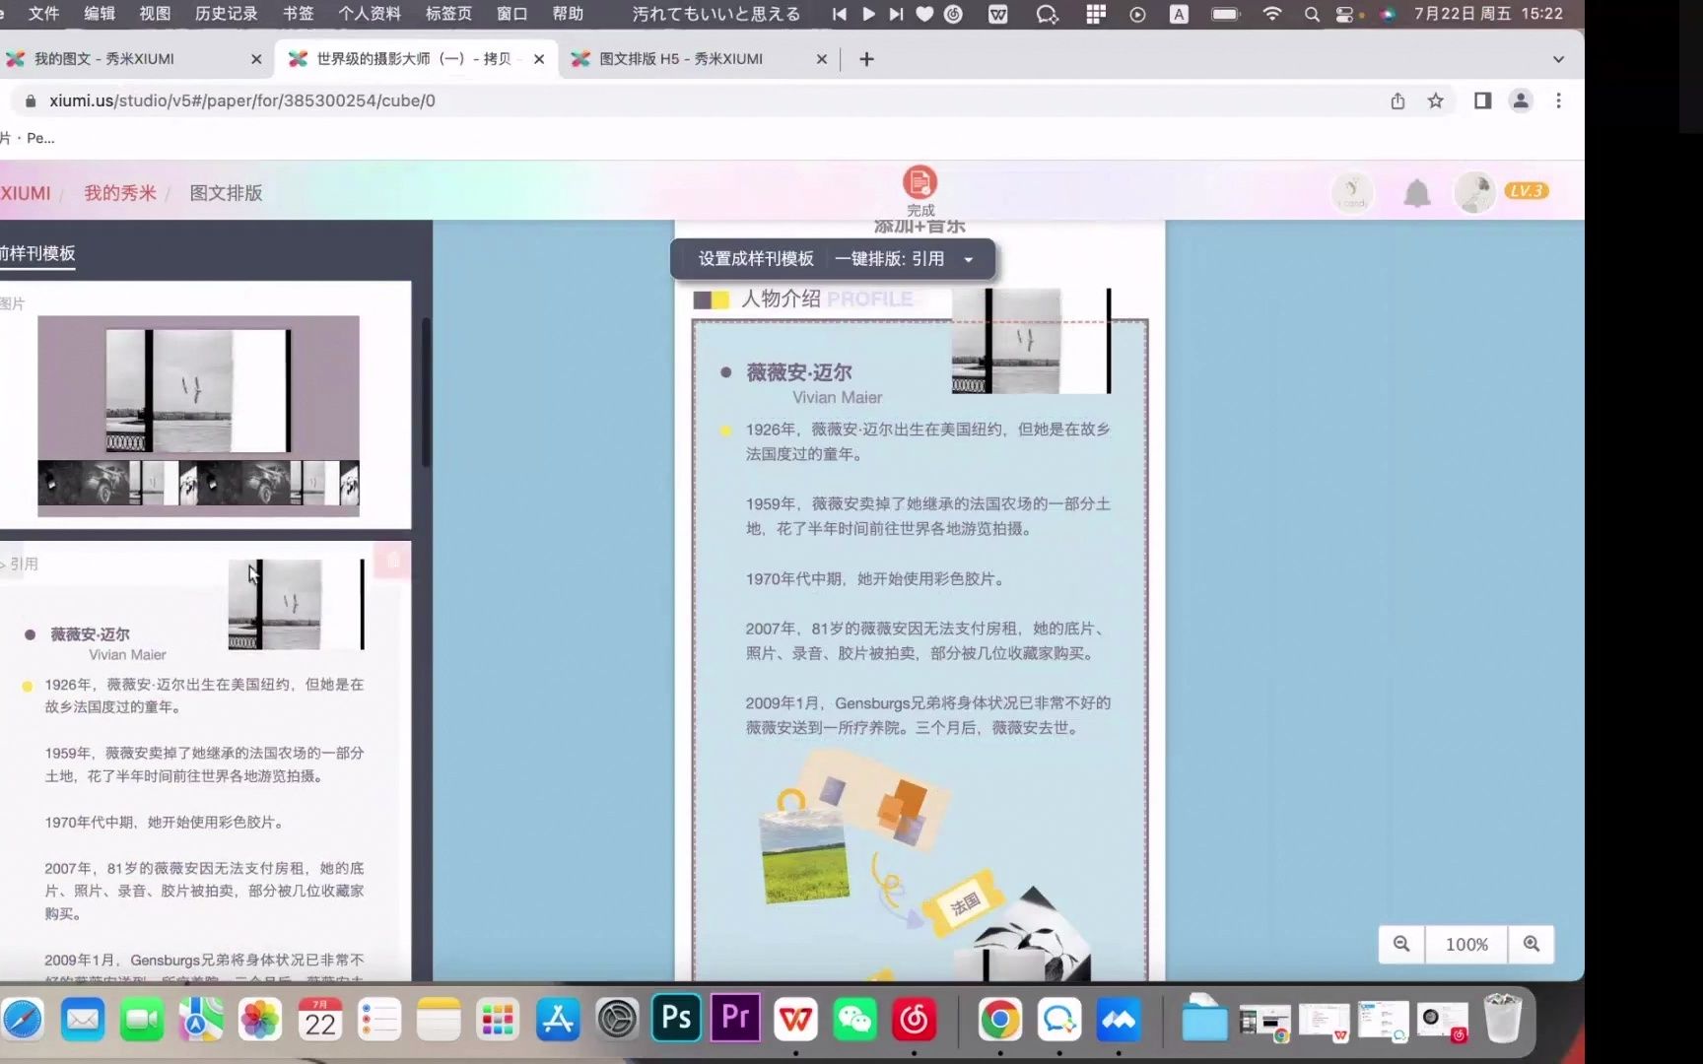The height and width of the screenshot is (1064, 1703).
Task: Open the 书签 menu
Action: (x=298, y=14)
